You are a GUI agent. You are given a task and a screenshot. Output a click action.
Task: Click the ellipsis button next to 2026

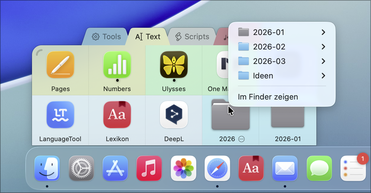(x=241, y=139)
